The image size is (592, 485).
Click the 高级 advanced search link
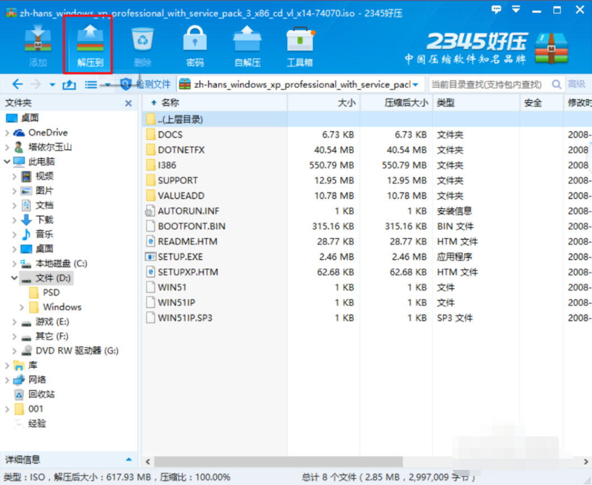pos(576,84)
